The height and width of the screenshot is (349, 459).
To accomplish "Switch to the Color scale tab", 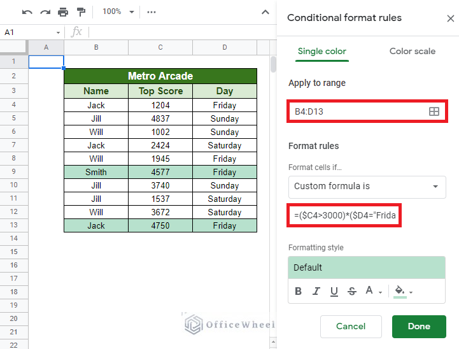I will 412,52.
